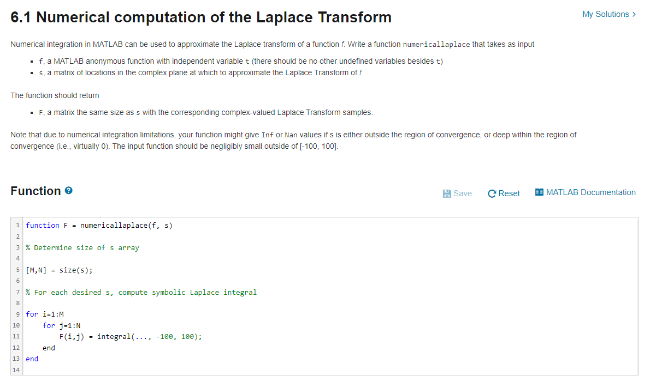This screenshot has height=388, width=662.
Task: Click the 'for i=1:M' loop statement
Action: (44, 314)
